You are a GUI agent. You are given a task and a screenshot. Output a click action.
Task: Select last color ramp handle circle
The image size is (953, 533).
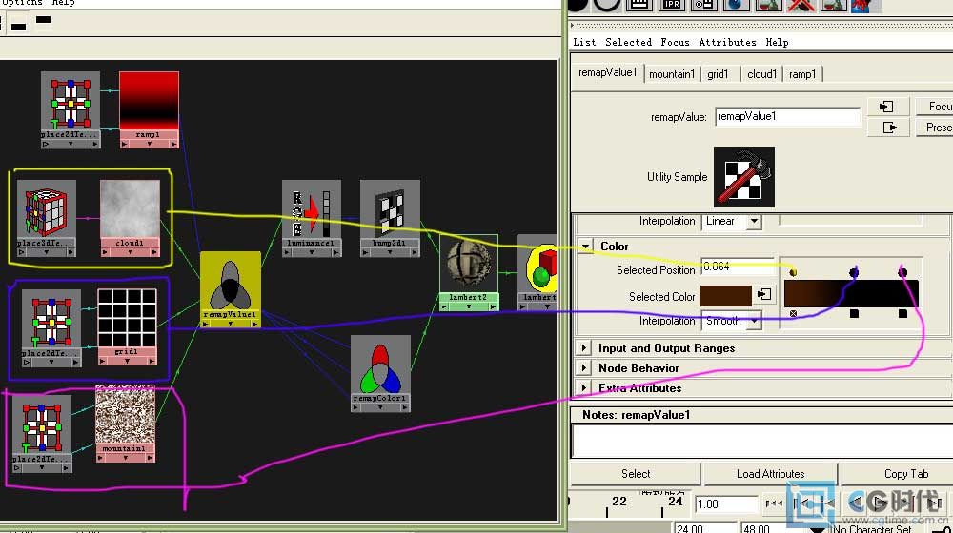(x=902, y=272)
